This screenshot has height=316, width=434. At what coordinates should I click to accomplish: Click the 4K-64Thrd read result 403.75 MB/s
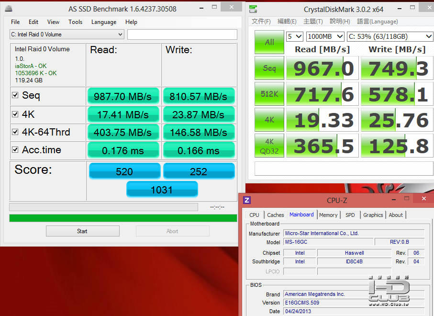[x=123, y=132]
